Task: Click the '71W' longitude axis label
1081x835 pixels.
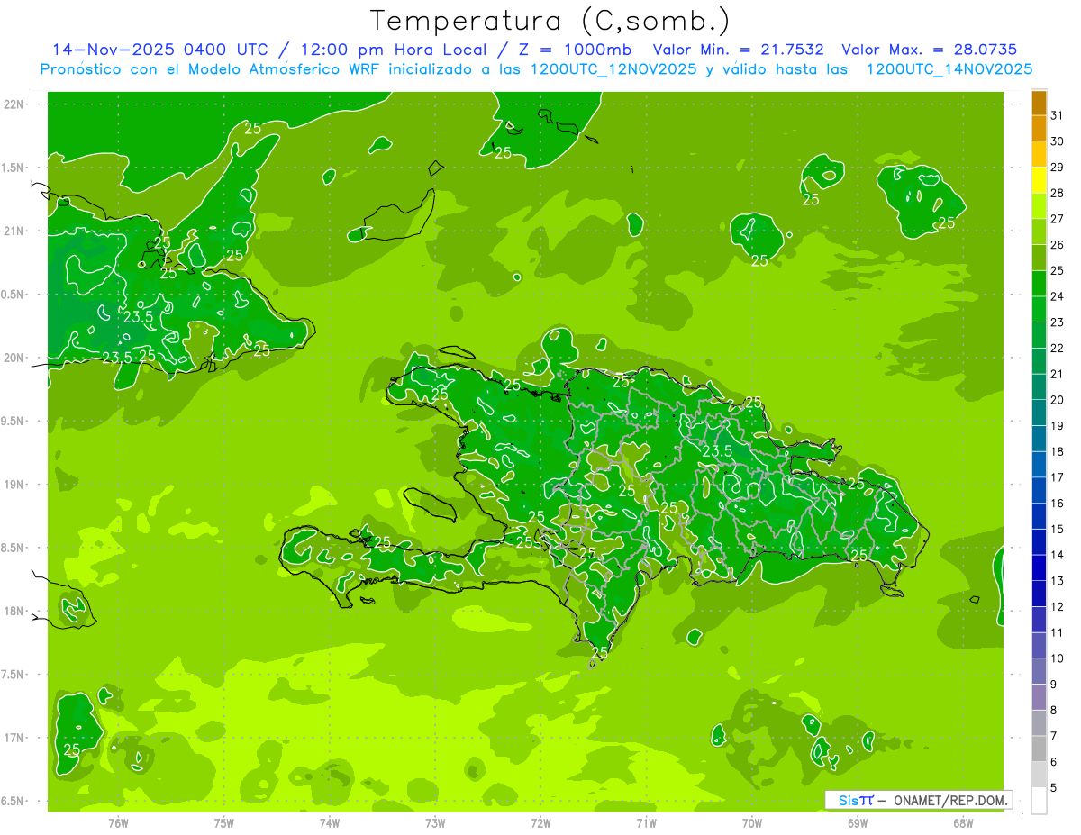Action: pyautogui.click(x=646, y=823)
